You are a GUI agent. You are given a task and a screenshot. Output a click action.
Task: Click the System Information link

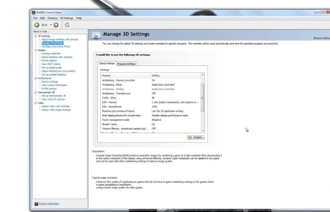pyautogui.click(x=49, y=204)
